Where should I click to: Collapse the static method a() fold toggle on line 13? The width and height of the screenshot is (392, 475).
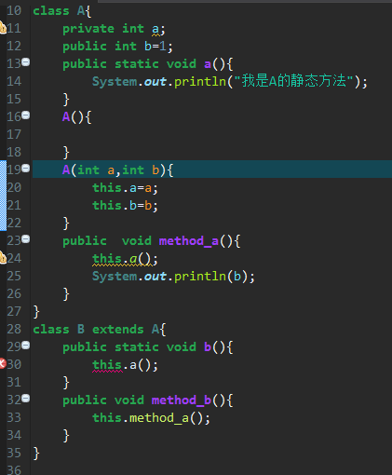pos(26,62)
